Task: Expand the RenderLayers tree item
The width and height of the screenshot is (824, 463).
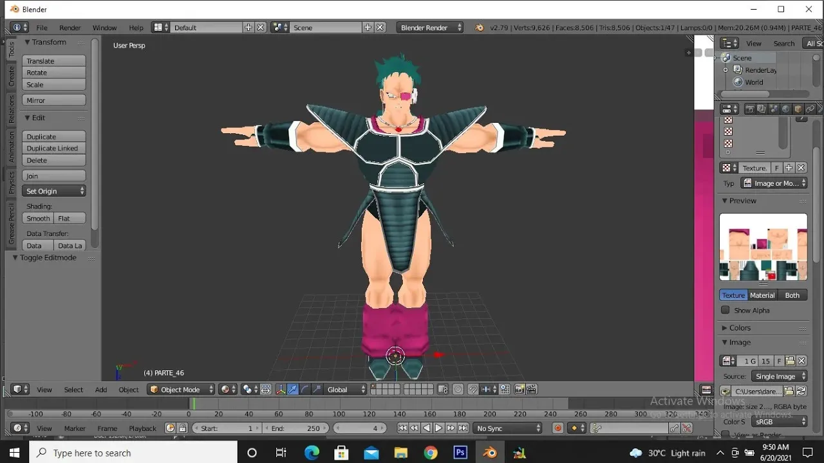Action: 726,70
